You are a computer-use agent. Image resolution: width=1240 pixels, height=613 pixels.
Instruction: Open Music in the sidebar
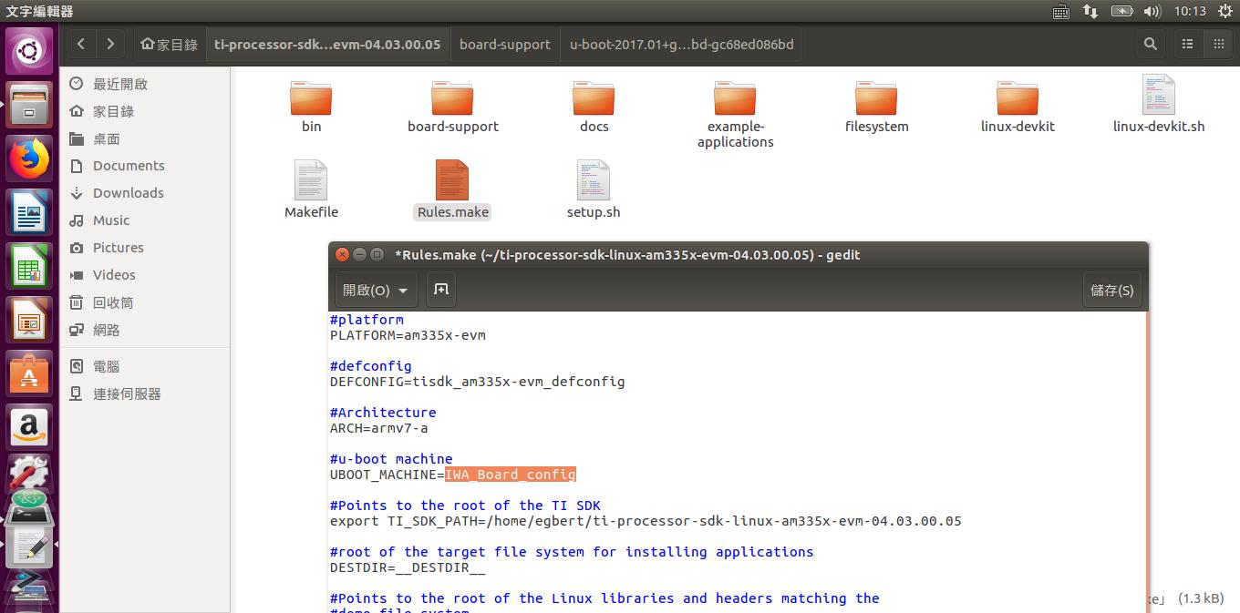[145, 220]
